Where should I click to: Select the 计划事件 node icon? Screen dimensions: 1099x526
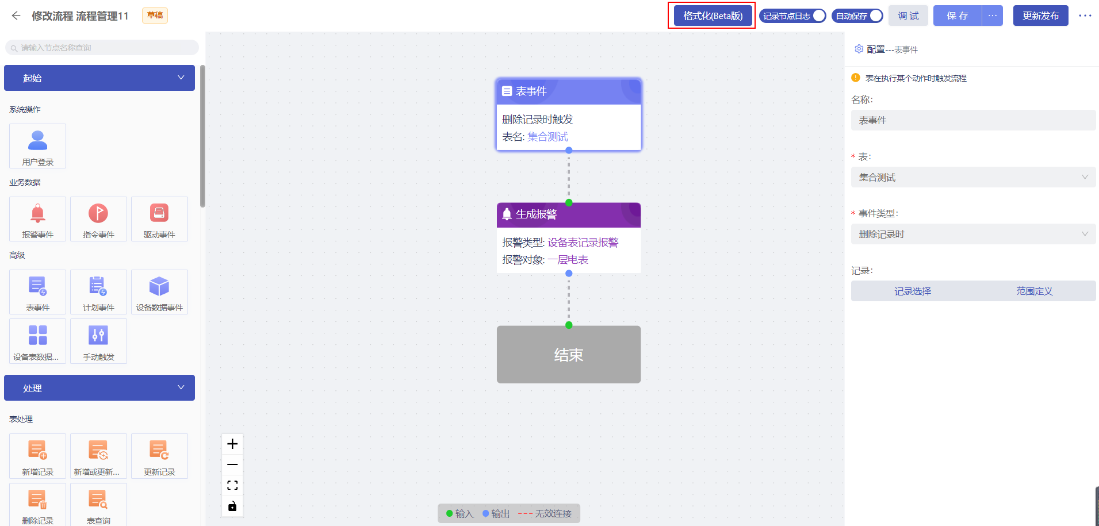pyautogui.click(x=98, y=292)
